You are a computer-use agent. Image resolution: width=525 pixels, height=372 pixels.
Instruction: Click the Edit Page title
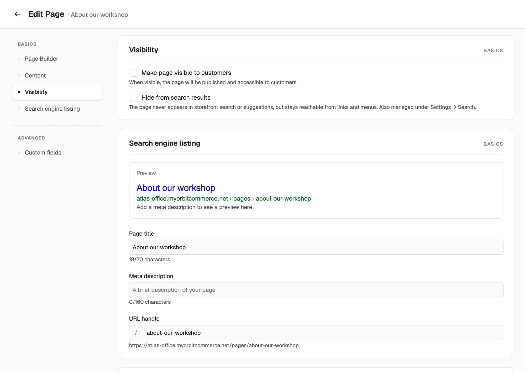(x=46, y=14)
